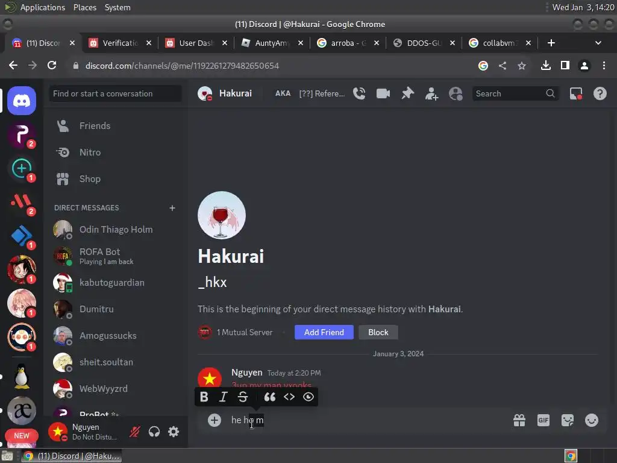Bookmark this page star icon
The image size is (617, 463).
521,65
